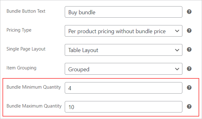Show help for the Item Grouping setting
This screenshot has width=202, height=119.
click(x=189, y=68)
